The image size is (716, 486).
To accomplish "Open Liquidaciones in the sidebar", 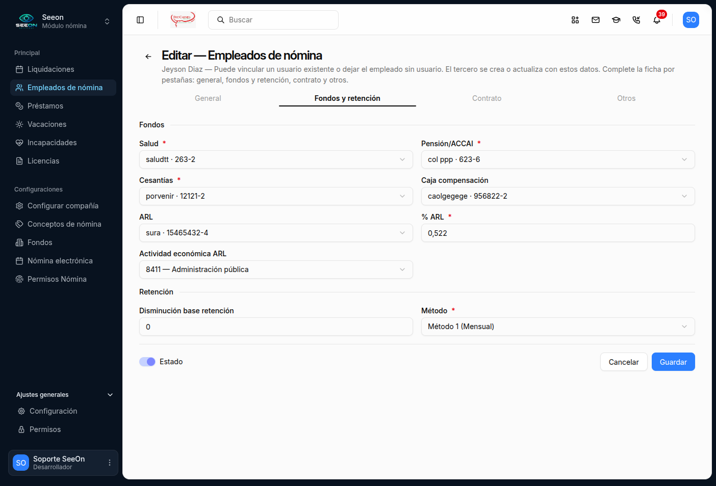I will [x=63, y=69].
